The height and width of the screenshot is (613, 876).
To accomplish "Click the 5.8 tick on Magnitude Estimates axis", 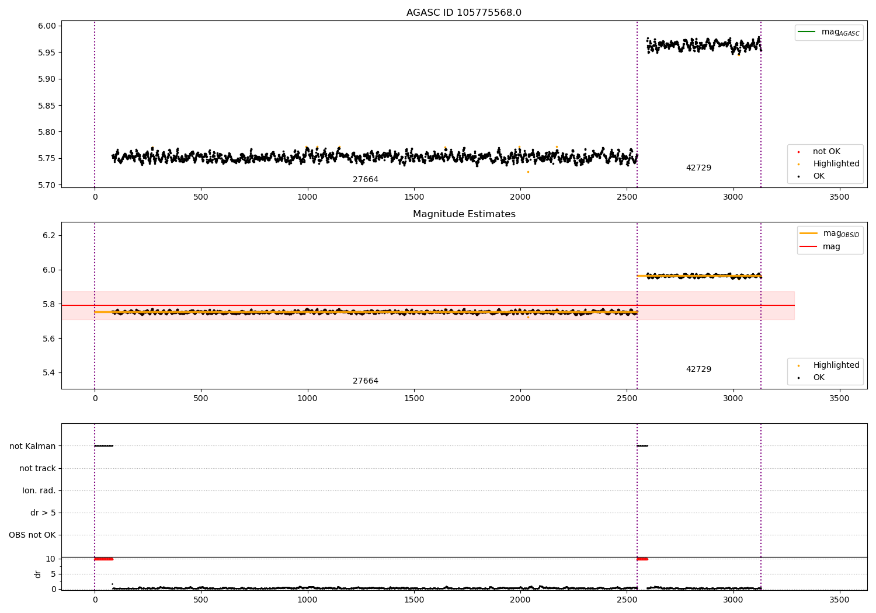I will click(49, 304).
